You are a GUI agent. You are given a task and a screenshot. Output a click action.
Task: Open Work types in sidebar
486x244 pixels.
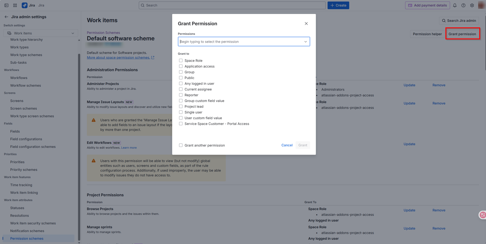click(19, 47)
